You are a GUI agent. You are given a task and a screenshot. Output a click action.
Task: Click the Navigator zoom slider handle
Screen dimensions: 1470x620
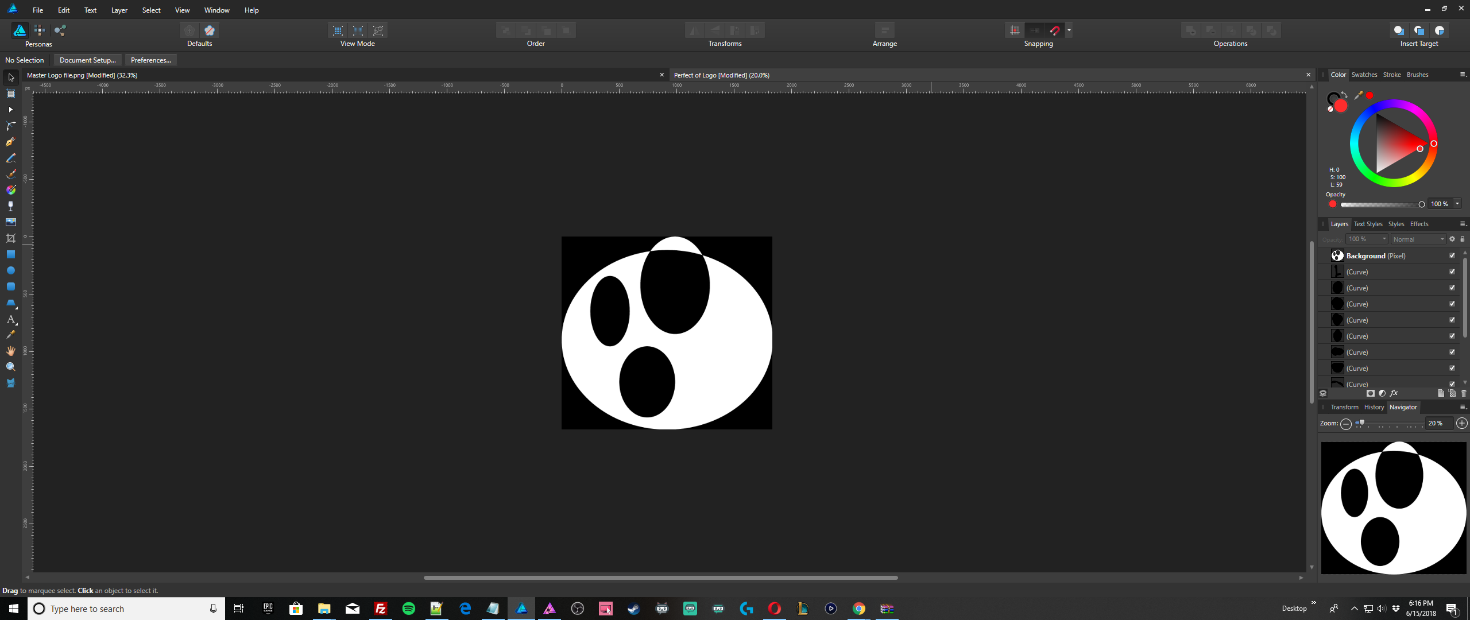pos(1361,423)
